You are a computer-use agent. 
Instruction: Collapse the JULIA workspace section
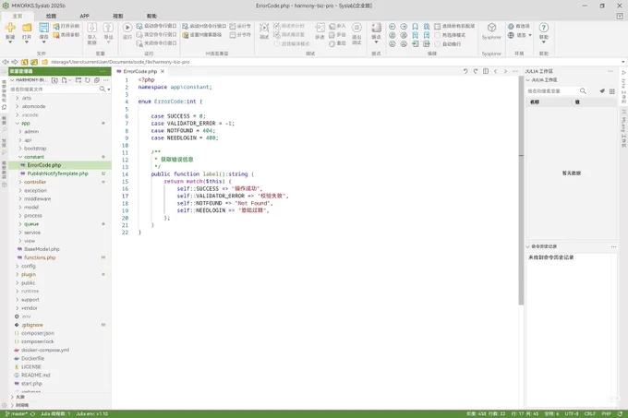(528, 80)
